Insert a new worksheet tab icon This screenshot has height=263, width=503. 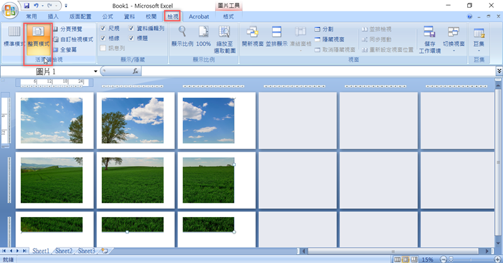click(104, 251)
